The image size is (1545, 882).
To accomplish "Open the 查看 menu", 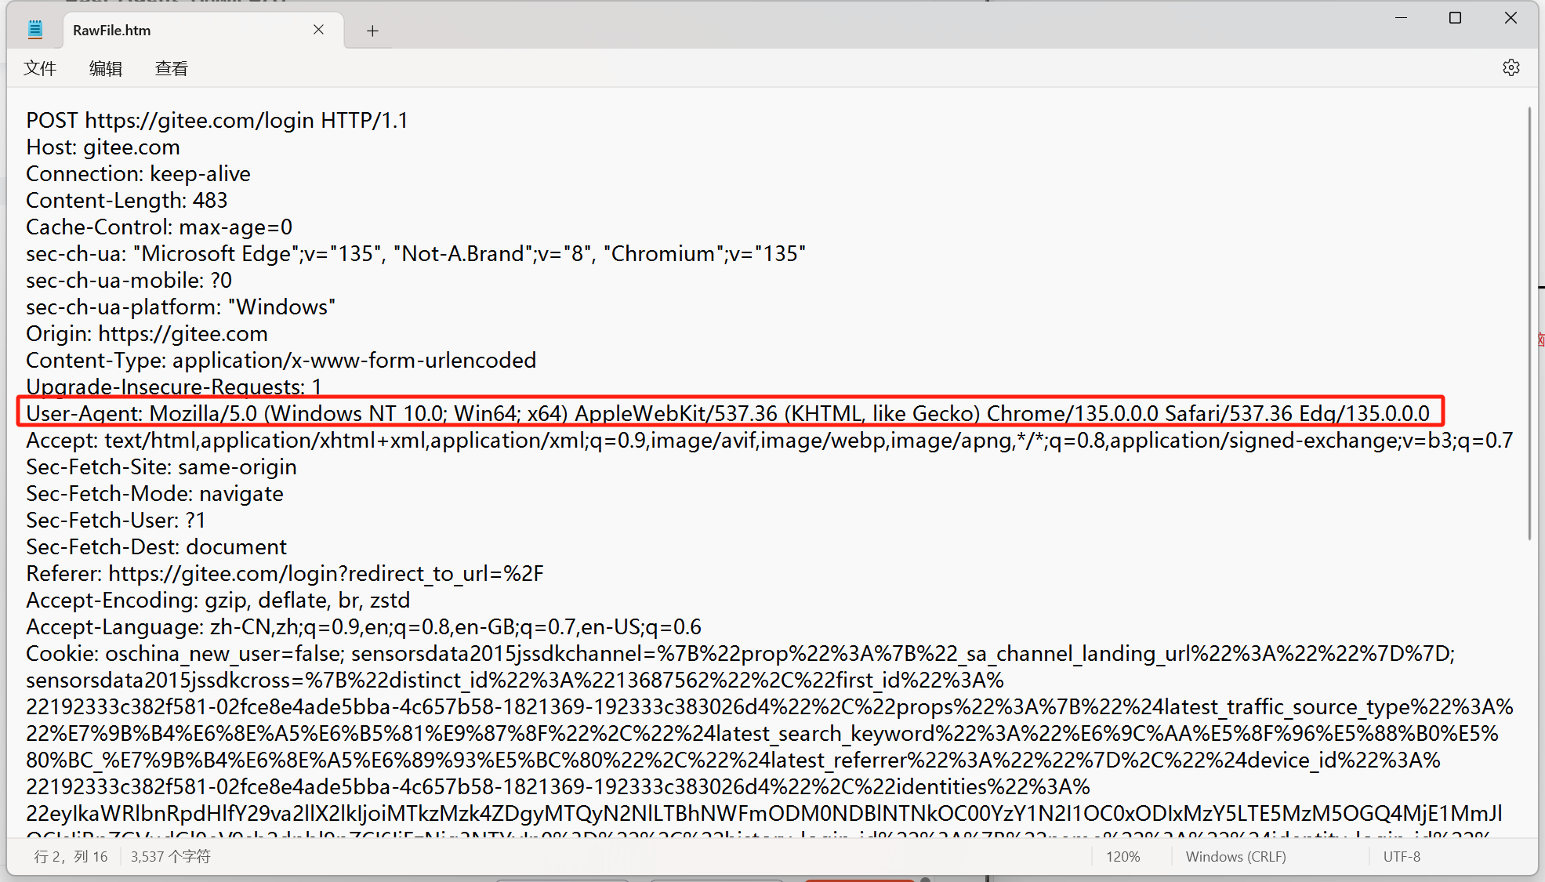I will [x=172, y=68].
